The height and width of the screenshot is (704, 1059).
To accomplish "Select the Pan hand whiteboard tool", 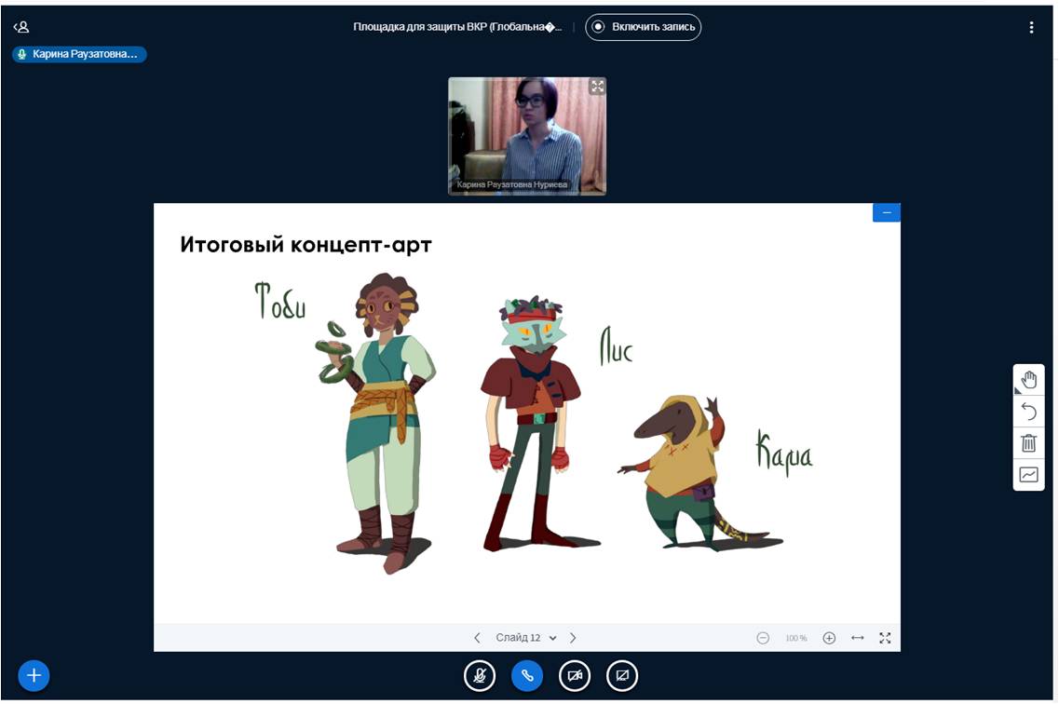I will click(x=1028, y=380).
